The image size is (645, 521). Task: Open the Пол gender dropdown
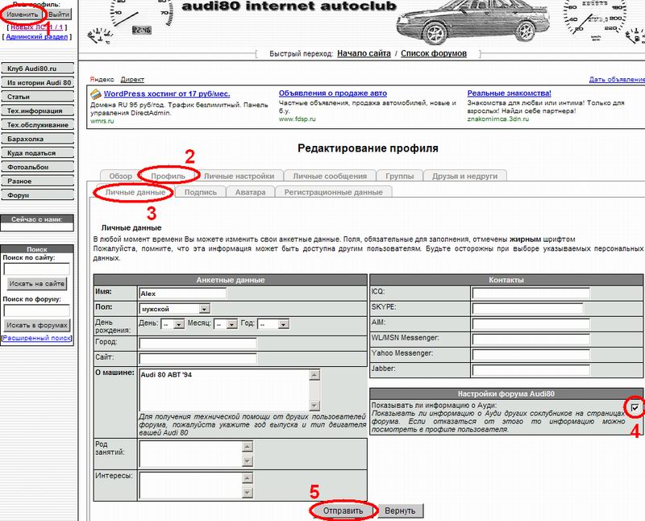click(x=175, y=309)
